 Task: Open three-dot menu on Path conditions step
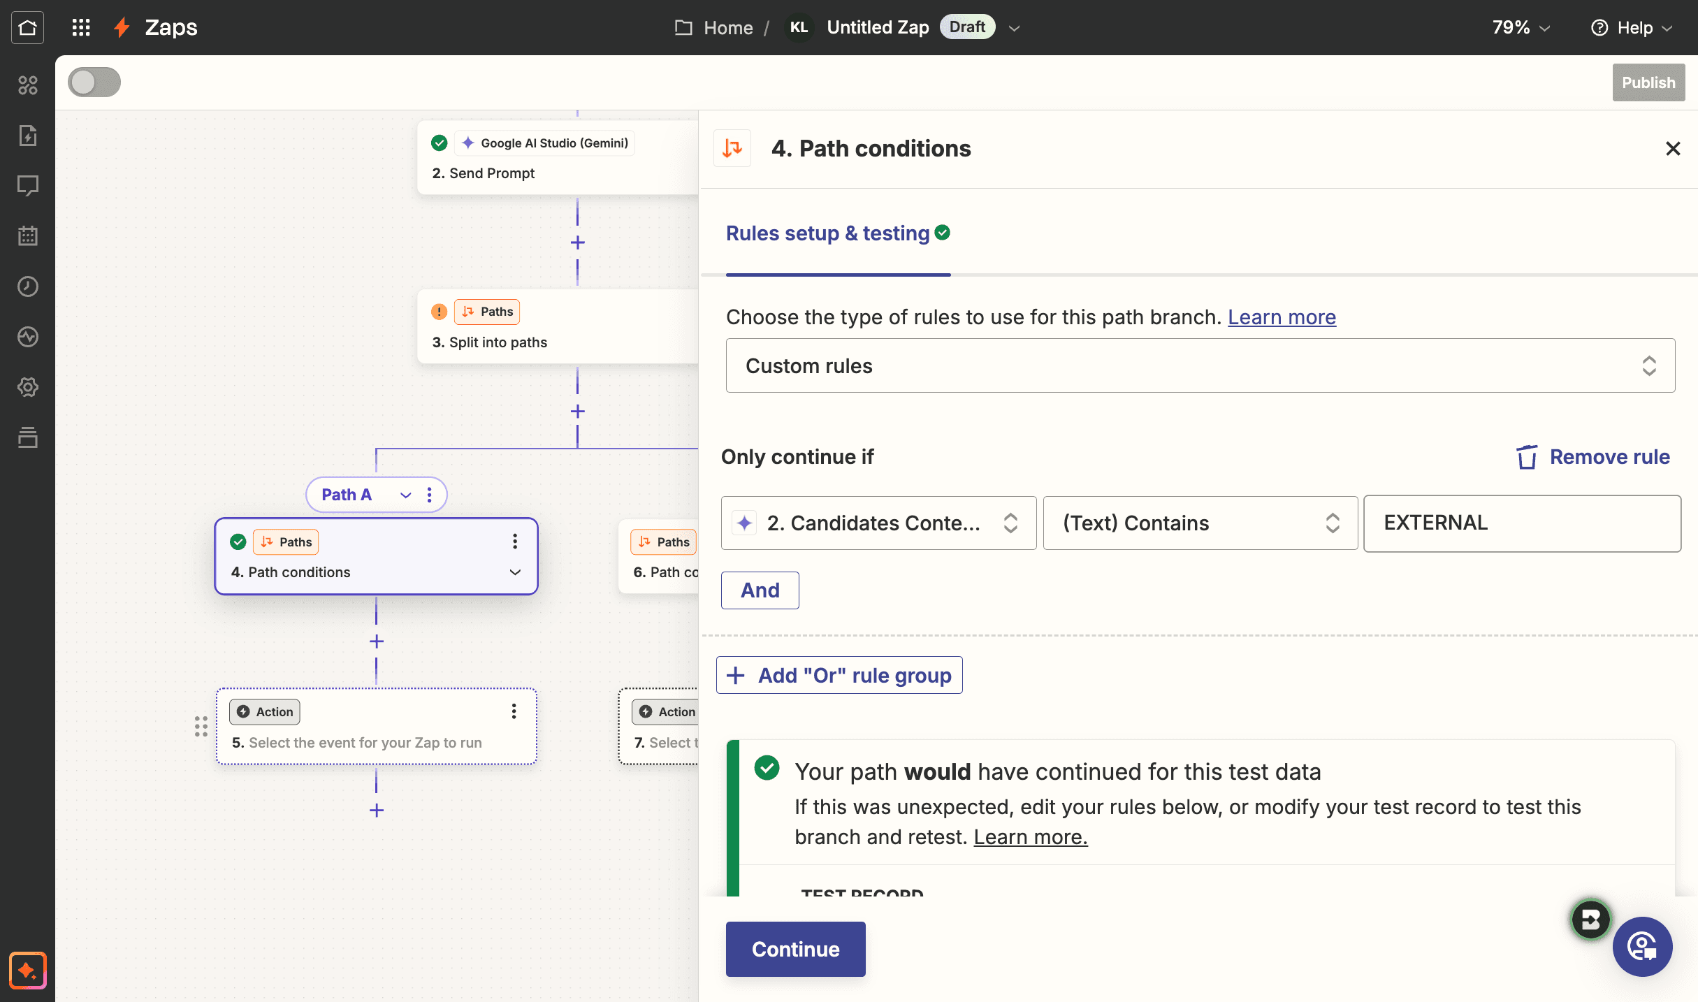pyautogui.click(x=515, y=542)
